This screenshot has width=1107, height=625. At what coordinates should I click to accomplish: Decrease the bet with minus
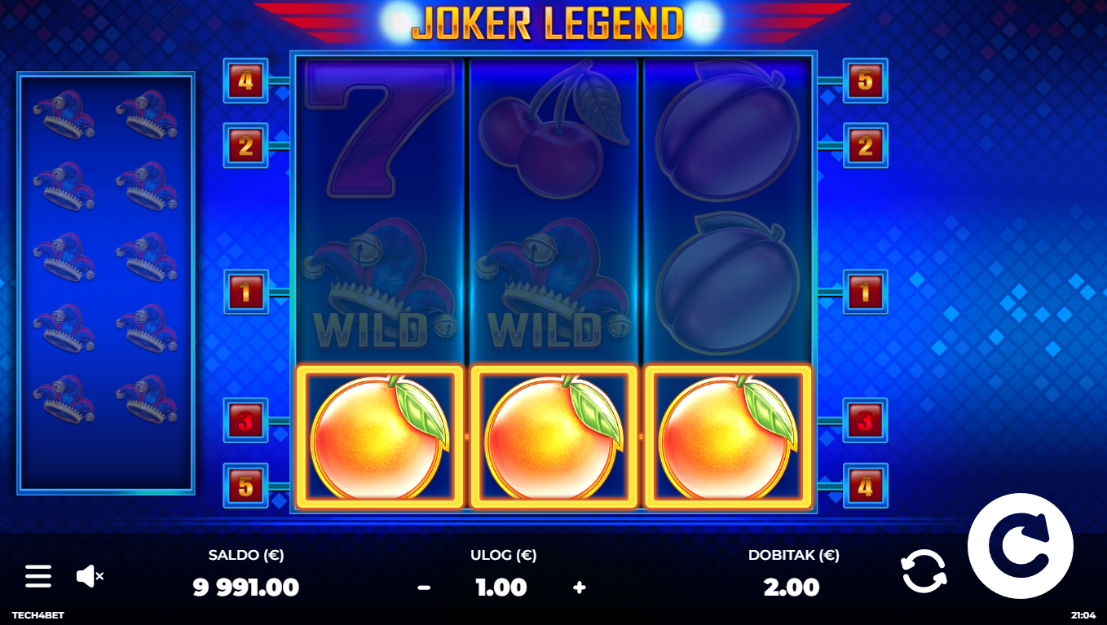coord(424,588)
